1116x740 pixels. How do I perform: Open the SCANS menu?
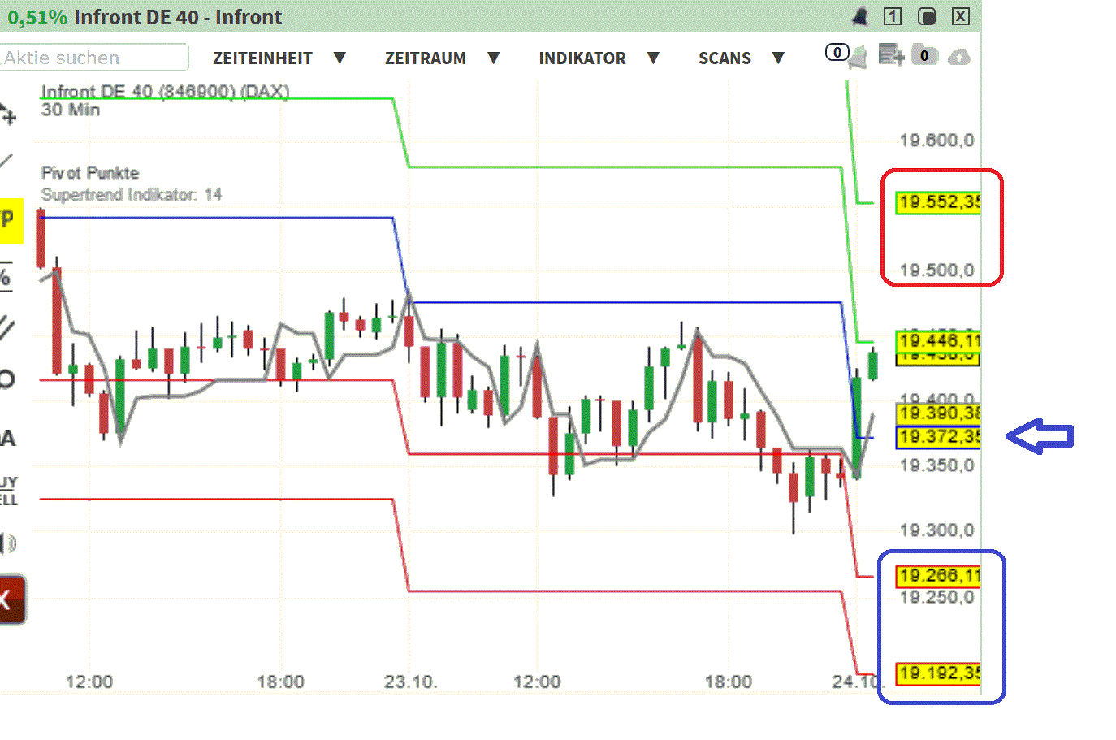tap(725, 58)
